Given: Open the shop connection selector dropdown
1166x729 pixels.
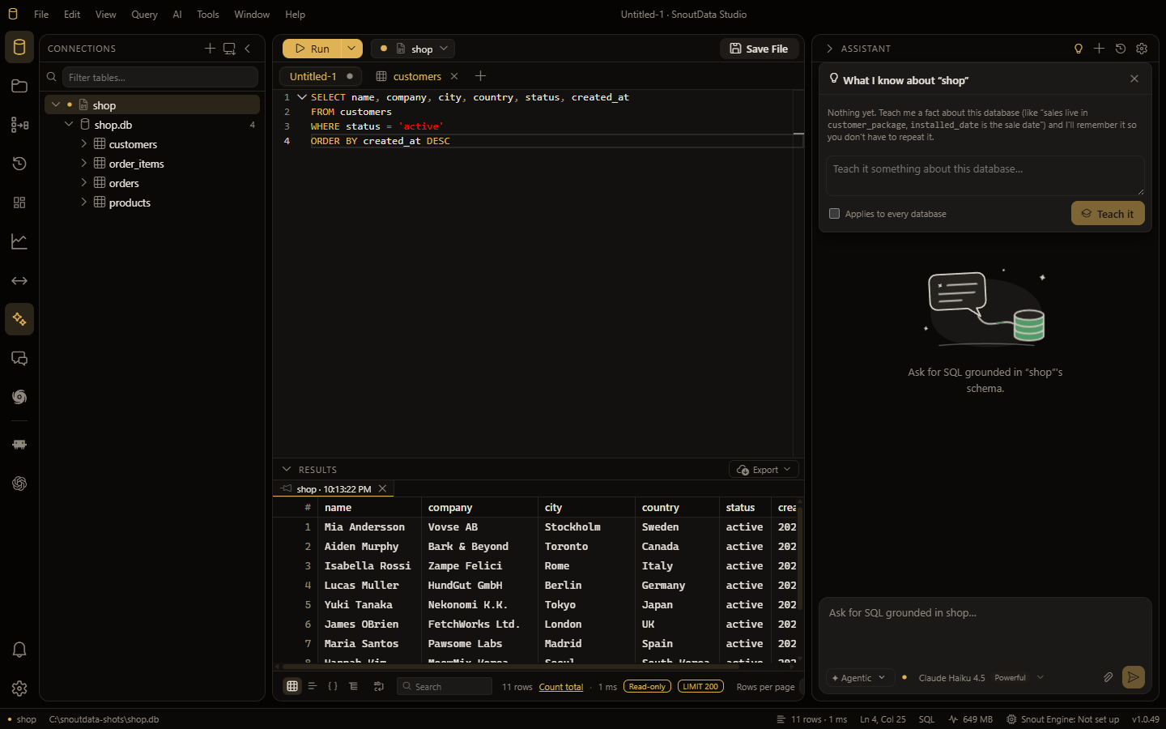Looking at the screenshot, I should [413, 49].
